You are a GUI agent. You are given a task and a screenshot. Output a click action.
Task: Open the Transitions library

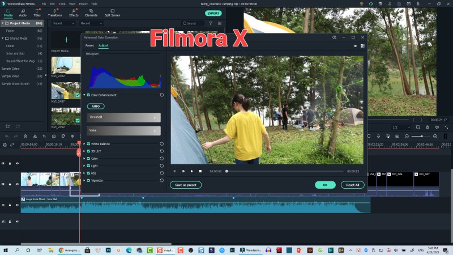tap(55, 12)
